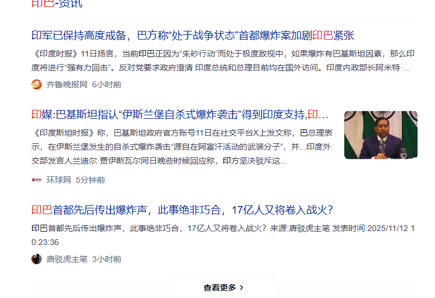The width and height of the screenshot is (435, 298).
Task: Click the snippet showing 发表时间 2025/11/12
Action: click(223, 235)
